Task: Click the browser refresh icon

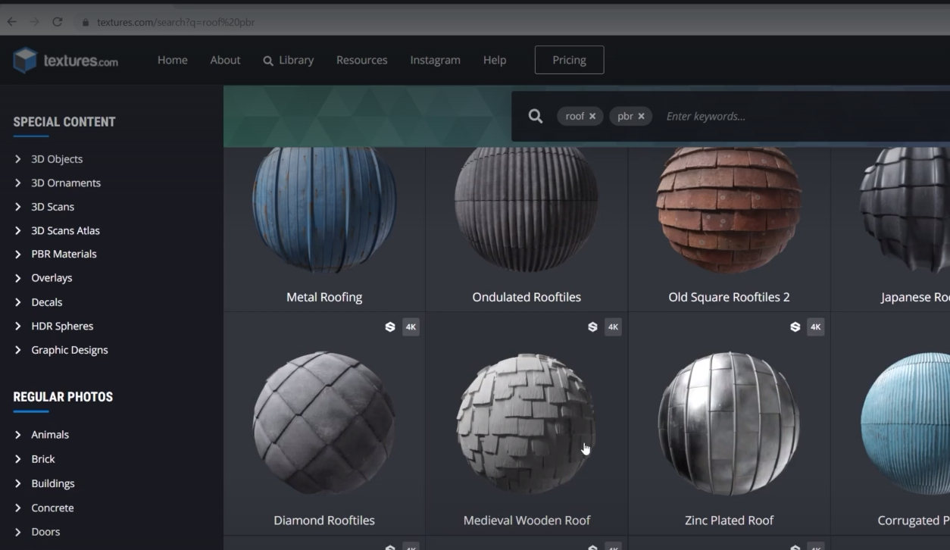Action: 57,22
